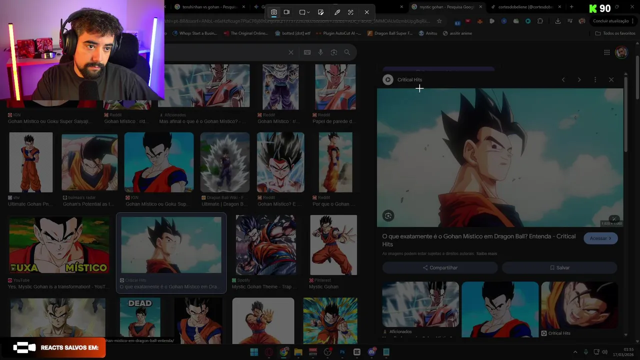
Task: Open the snip shape mode dropdown
Action: (304, 12)
